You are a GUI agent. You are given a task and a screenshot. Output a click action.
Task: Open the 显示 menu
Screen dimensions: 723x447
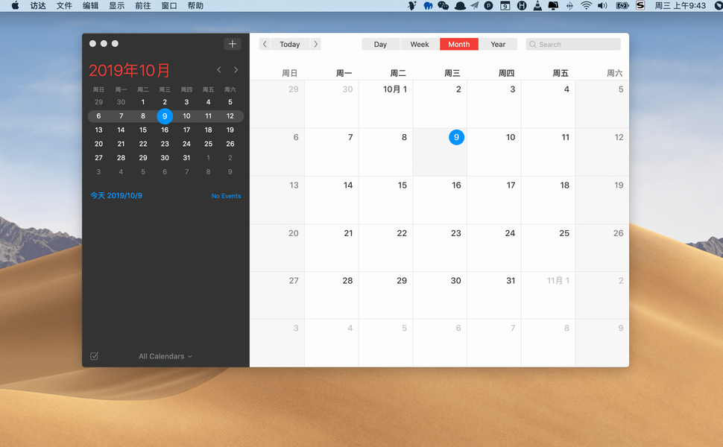pyautogui.click(x=117, y=5)
